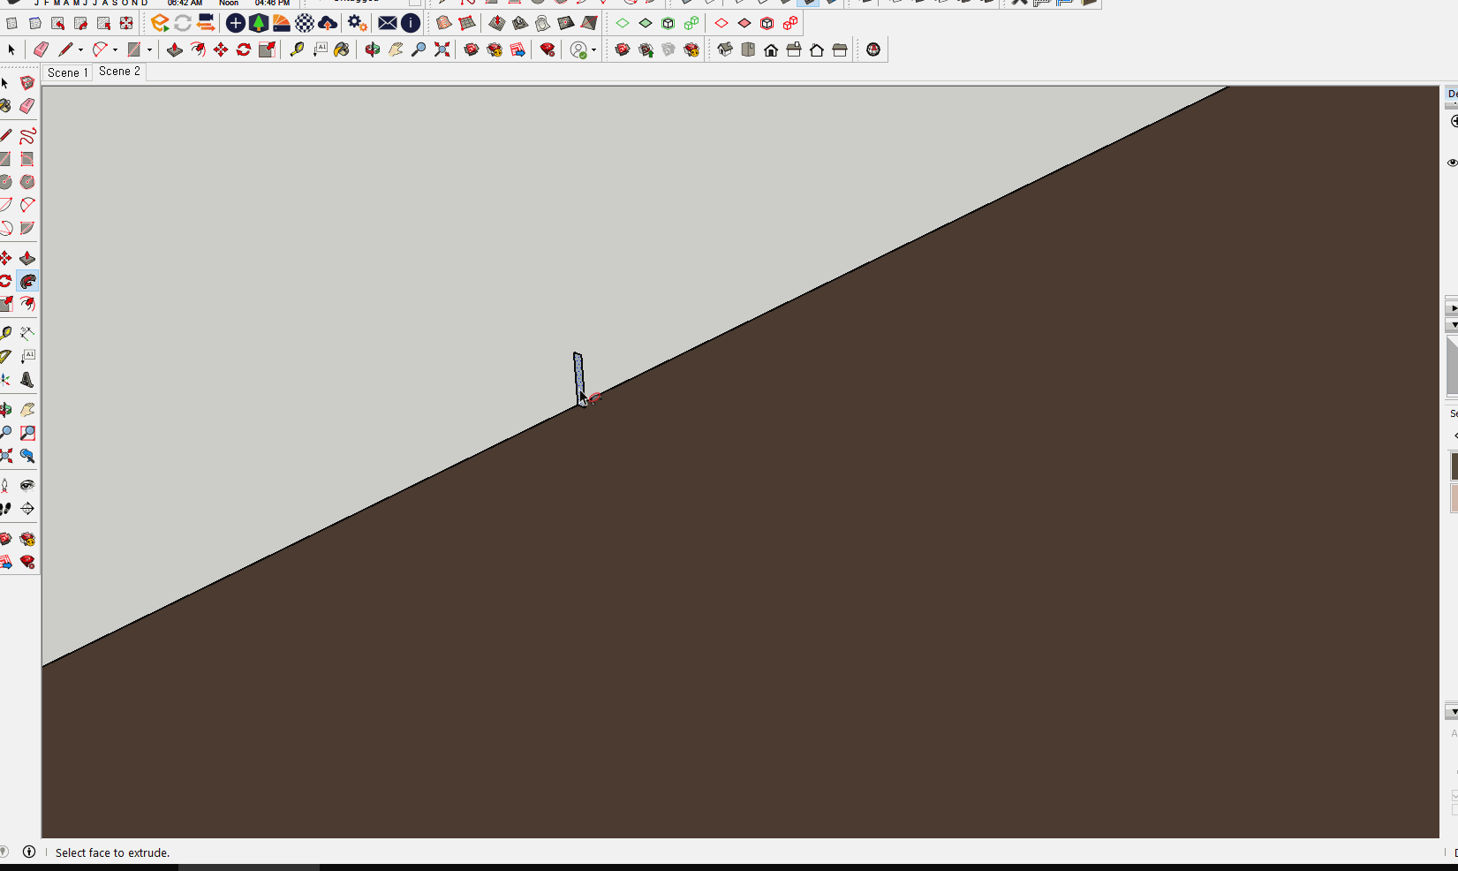The image size is (1458, 871).
Task: Select the Pie arc tool
Action: tap(27, 228)
